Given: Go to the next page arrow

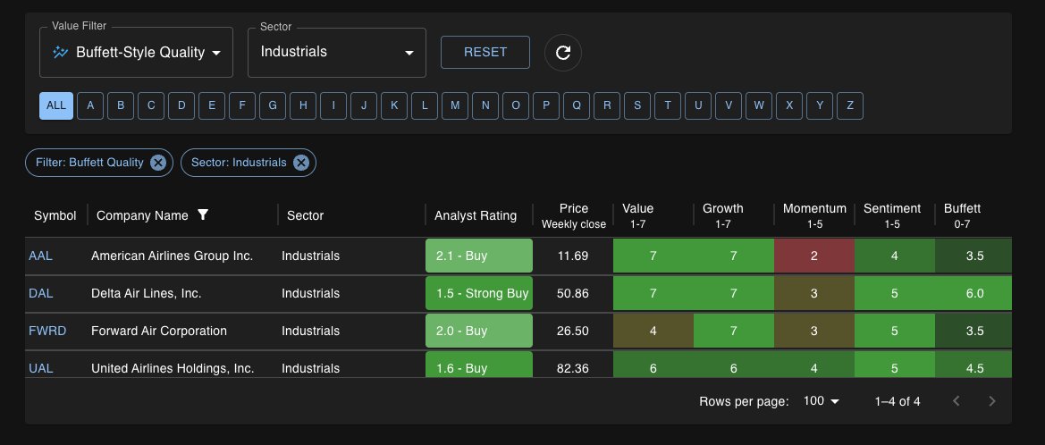Looking at the screenshot, I should (x=991, y=401).
